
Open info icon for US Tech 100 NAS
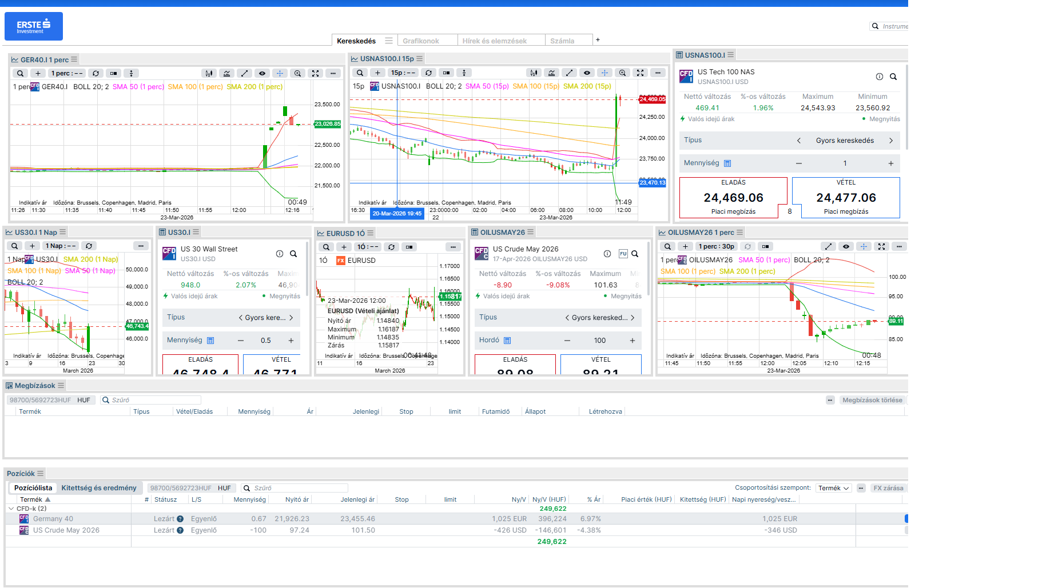880,77
